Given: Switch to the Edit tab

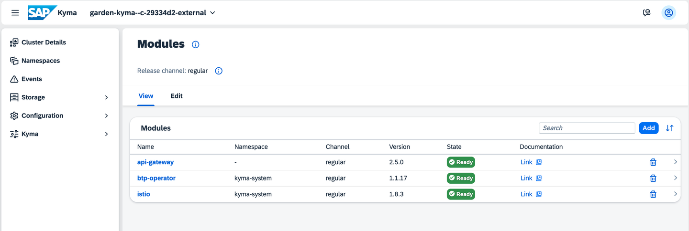Looking at the screenshot, I should coord(177,96).
